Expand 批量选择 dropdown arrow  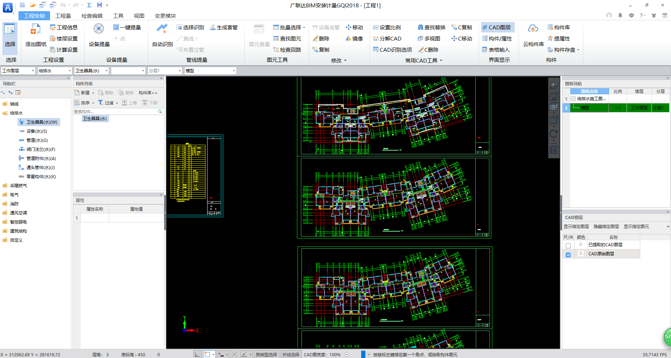[304, 27]
